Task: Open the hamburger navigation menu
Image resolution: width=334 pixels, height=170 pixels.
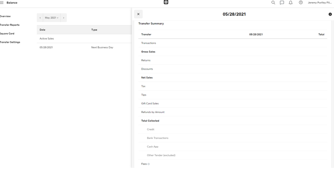Action: [x=2, y=3]
